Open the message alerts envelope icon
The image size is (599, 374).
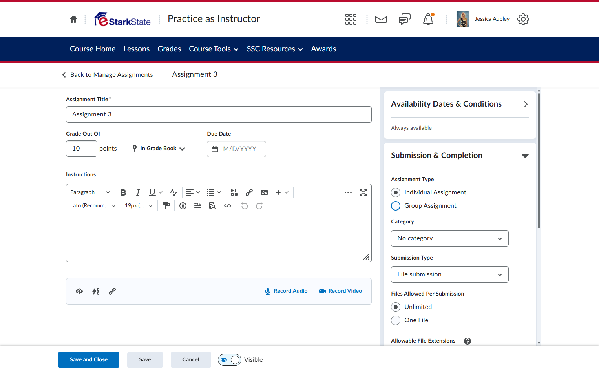pyautogui.click(x=381, y=19)
